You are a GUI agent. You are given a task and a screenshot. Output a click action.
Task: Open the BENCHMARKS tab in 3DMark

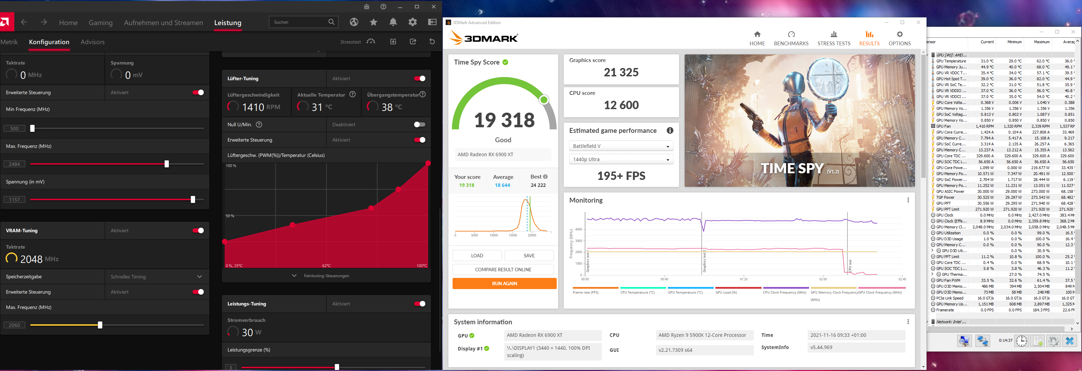click(x=791, y=38)
